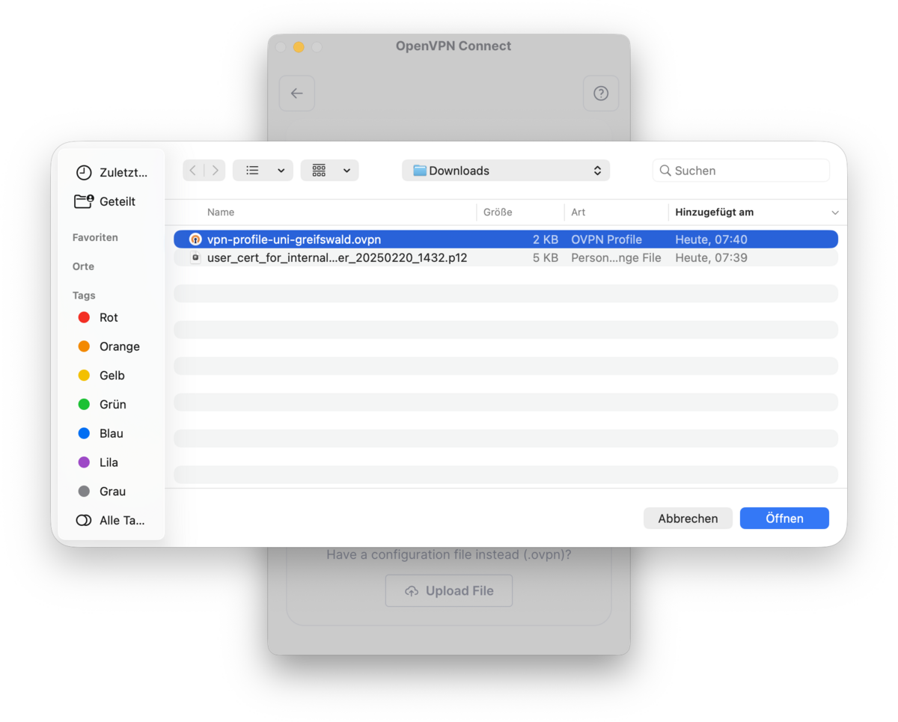Viewport: 898px width, 722px height.
Task: Click the .p12 certificate file icon
Action: pyautogui.click(x=195, y=257)
